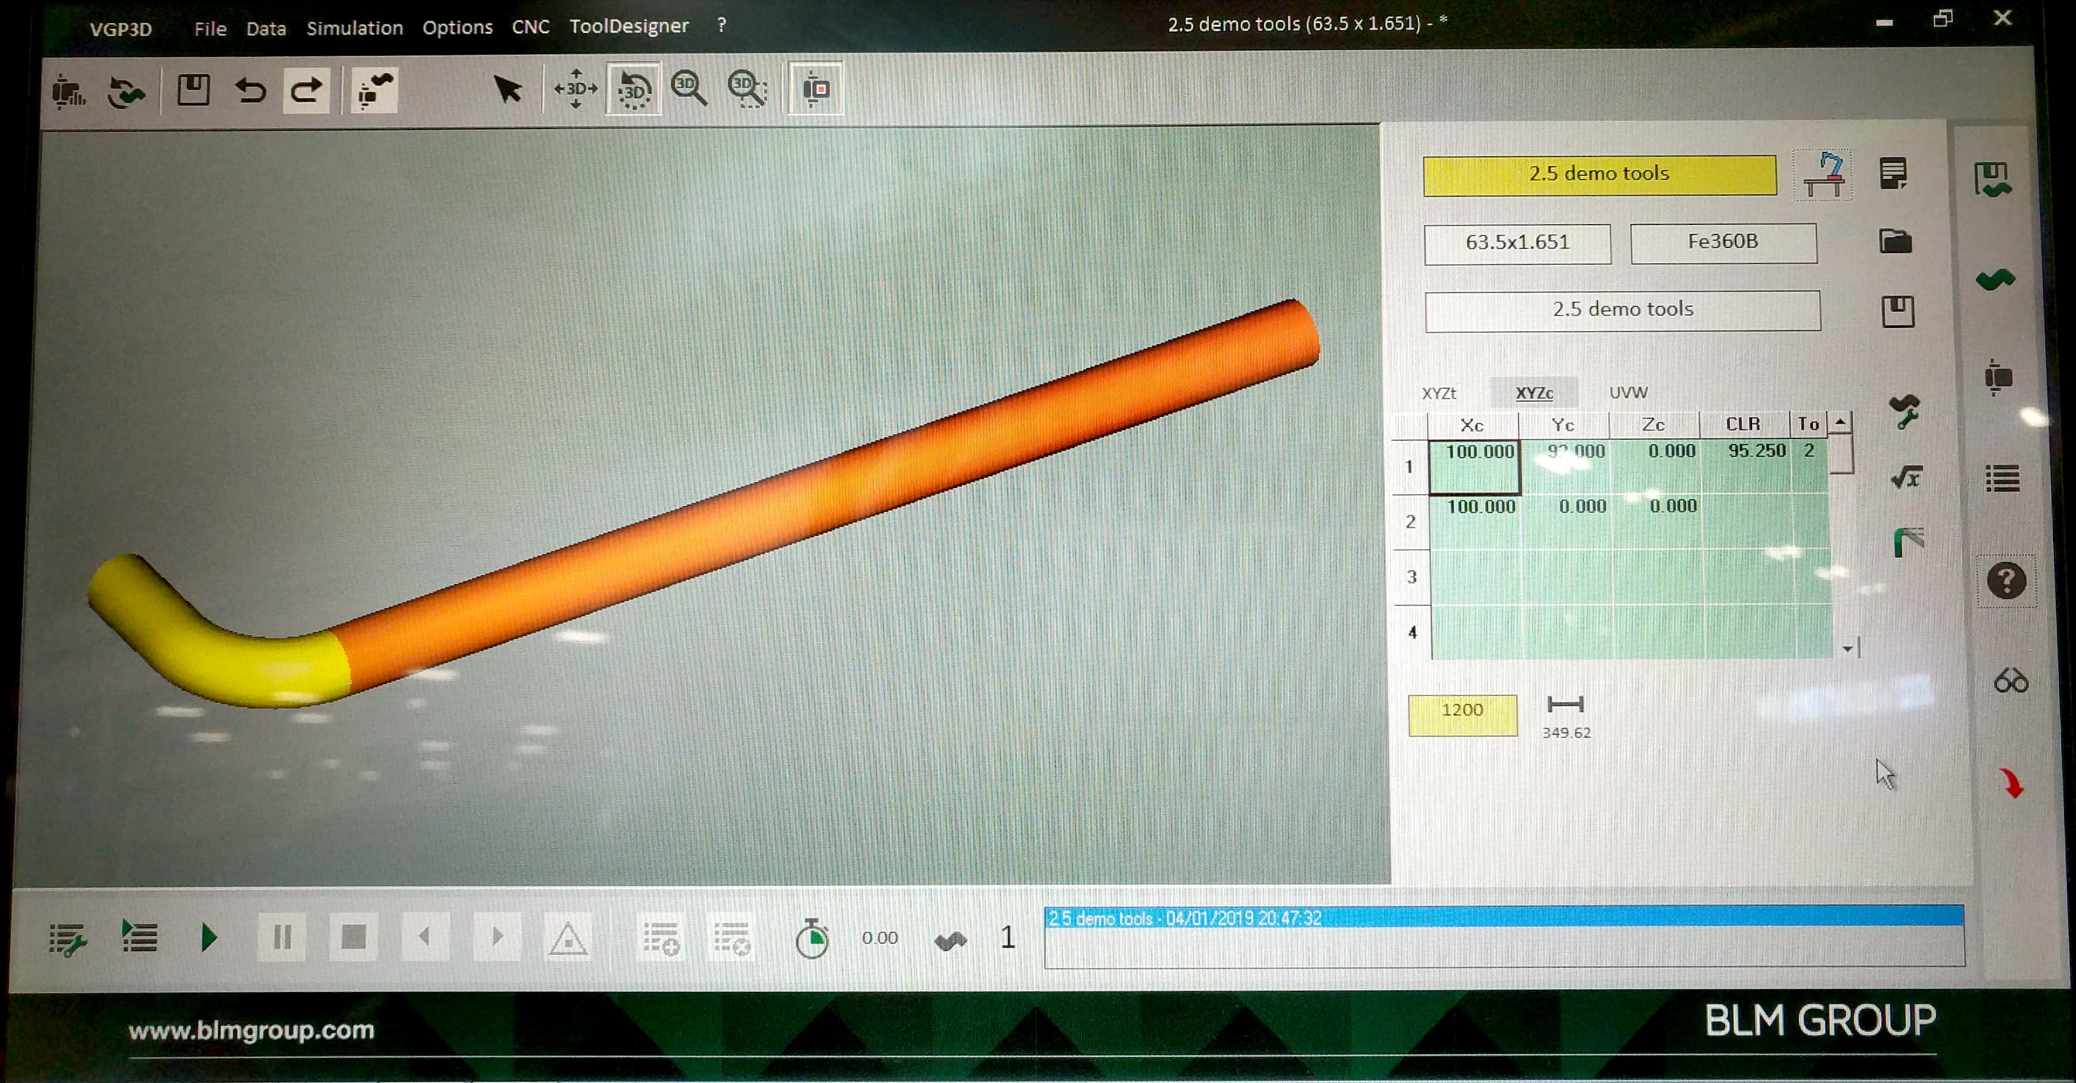This screenshot has height=1083, width=2076.
Task: Open the binoculars search icon
Action: [x=2010, y=681]
